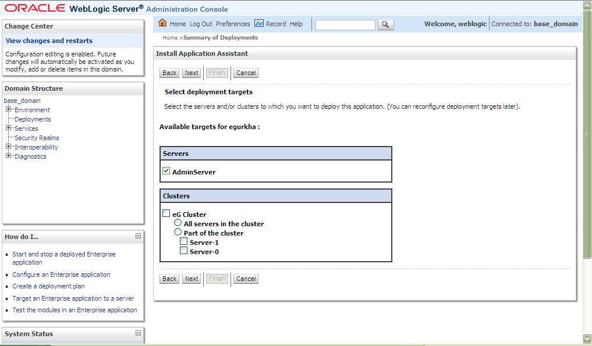This screenshot has width=592, height=346.
Task: Open Target an Enterprise application to a server
Action: click(x=73, y=298)
